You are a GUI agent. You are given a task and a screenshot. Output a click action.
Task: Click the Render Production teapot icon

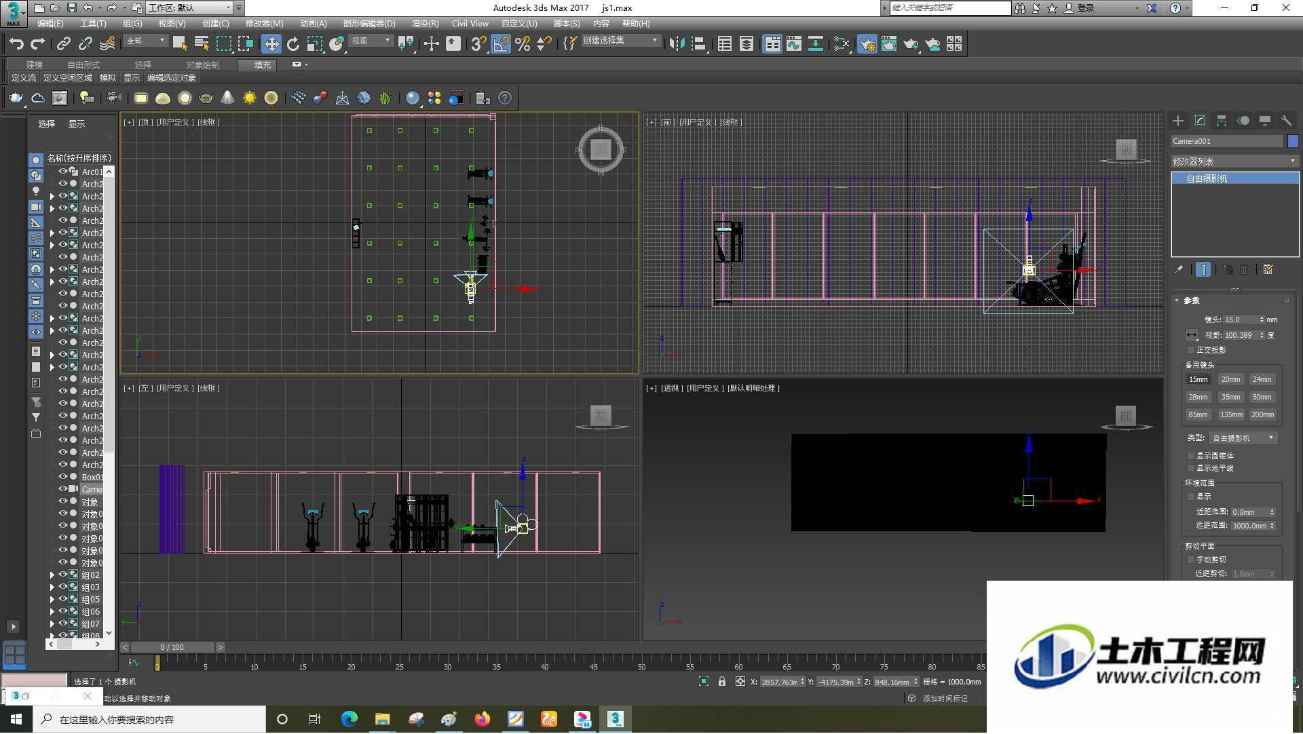(x=911, y=44)
